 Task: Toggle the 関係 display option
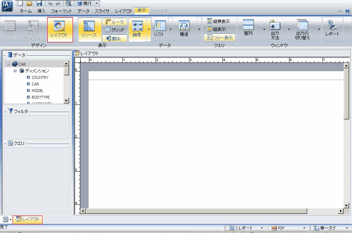[115, 38]
